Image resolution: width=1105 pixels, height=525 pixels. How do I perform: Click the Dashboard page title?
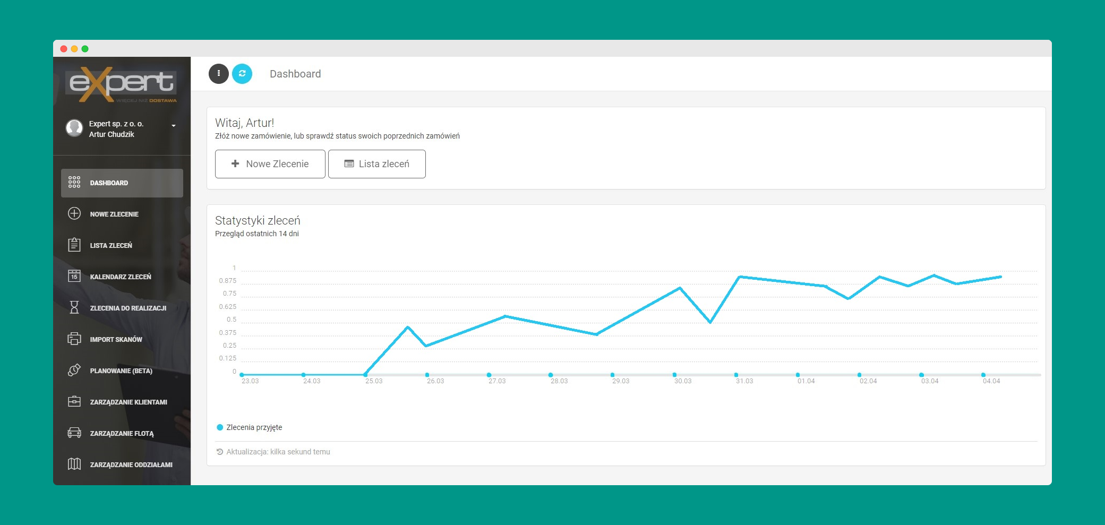295,74
